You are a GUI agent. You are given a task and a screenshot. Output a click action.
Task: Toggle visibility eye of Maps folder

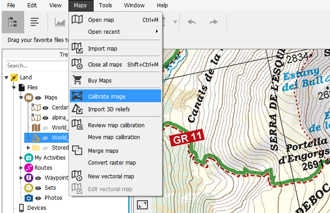tap(38, 98)
